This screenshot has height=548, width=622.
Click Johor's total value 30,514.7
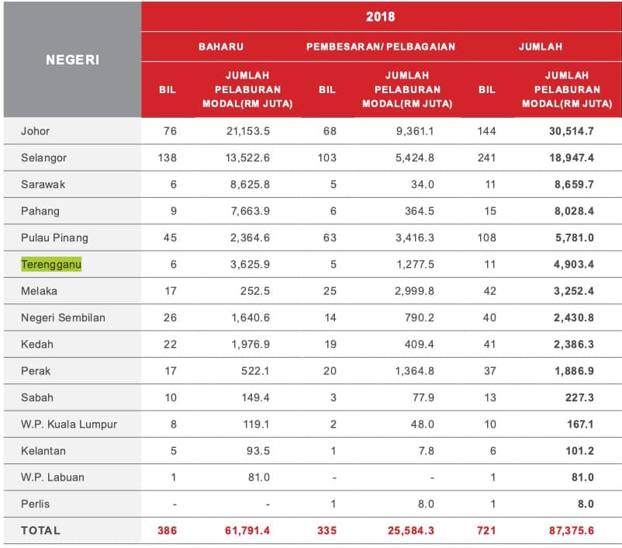[x=572, y=131]
